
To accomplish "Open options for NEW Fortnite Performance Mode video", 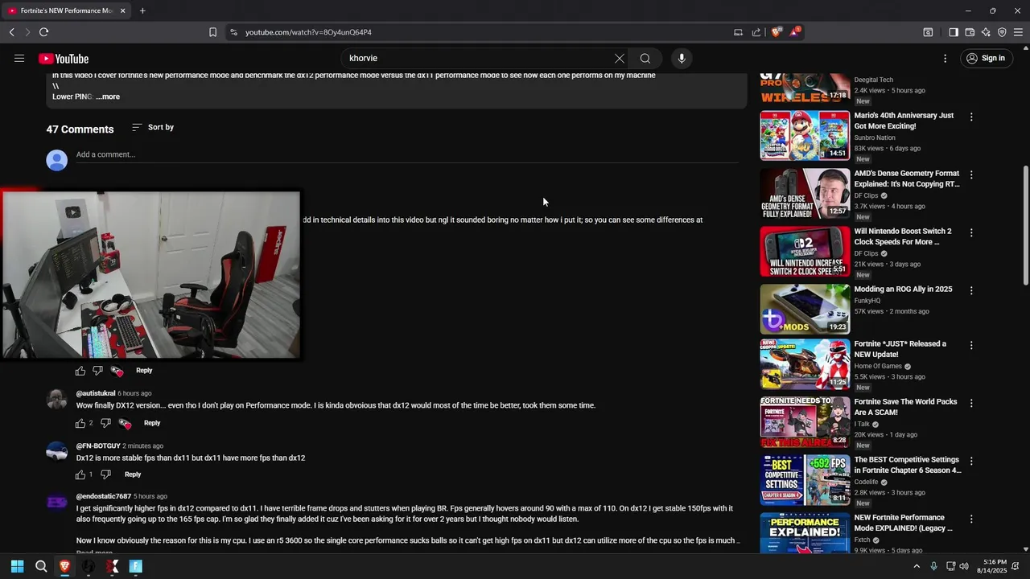I will (971, 519).
